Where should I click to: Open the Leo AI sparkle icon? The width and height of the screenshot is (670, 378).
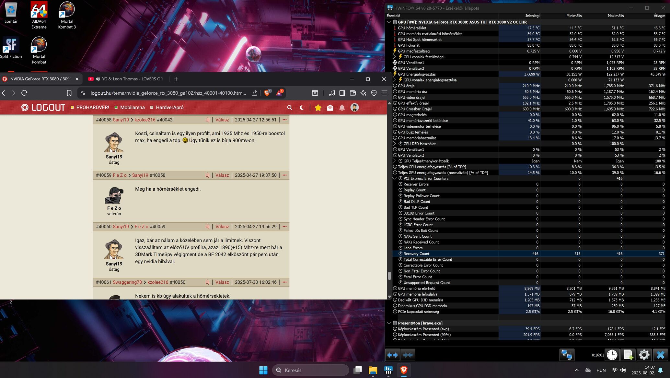coord(363,93)
